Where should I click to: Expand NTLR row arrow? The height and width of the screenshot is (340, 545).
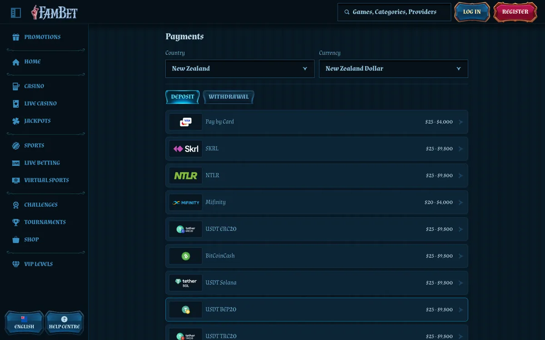coord(461,175)
